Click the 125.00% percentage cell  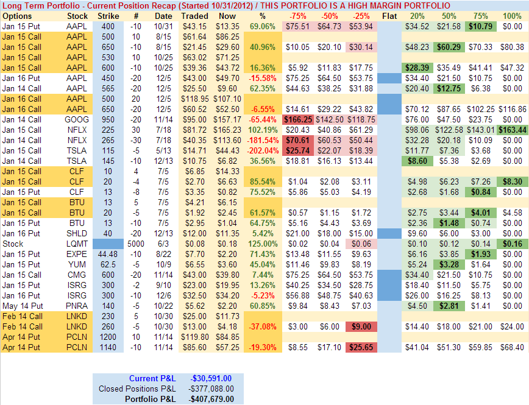pyautogui.click(x=262, y=244)
